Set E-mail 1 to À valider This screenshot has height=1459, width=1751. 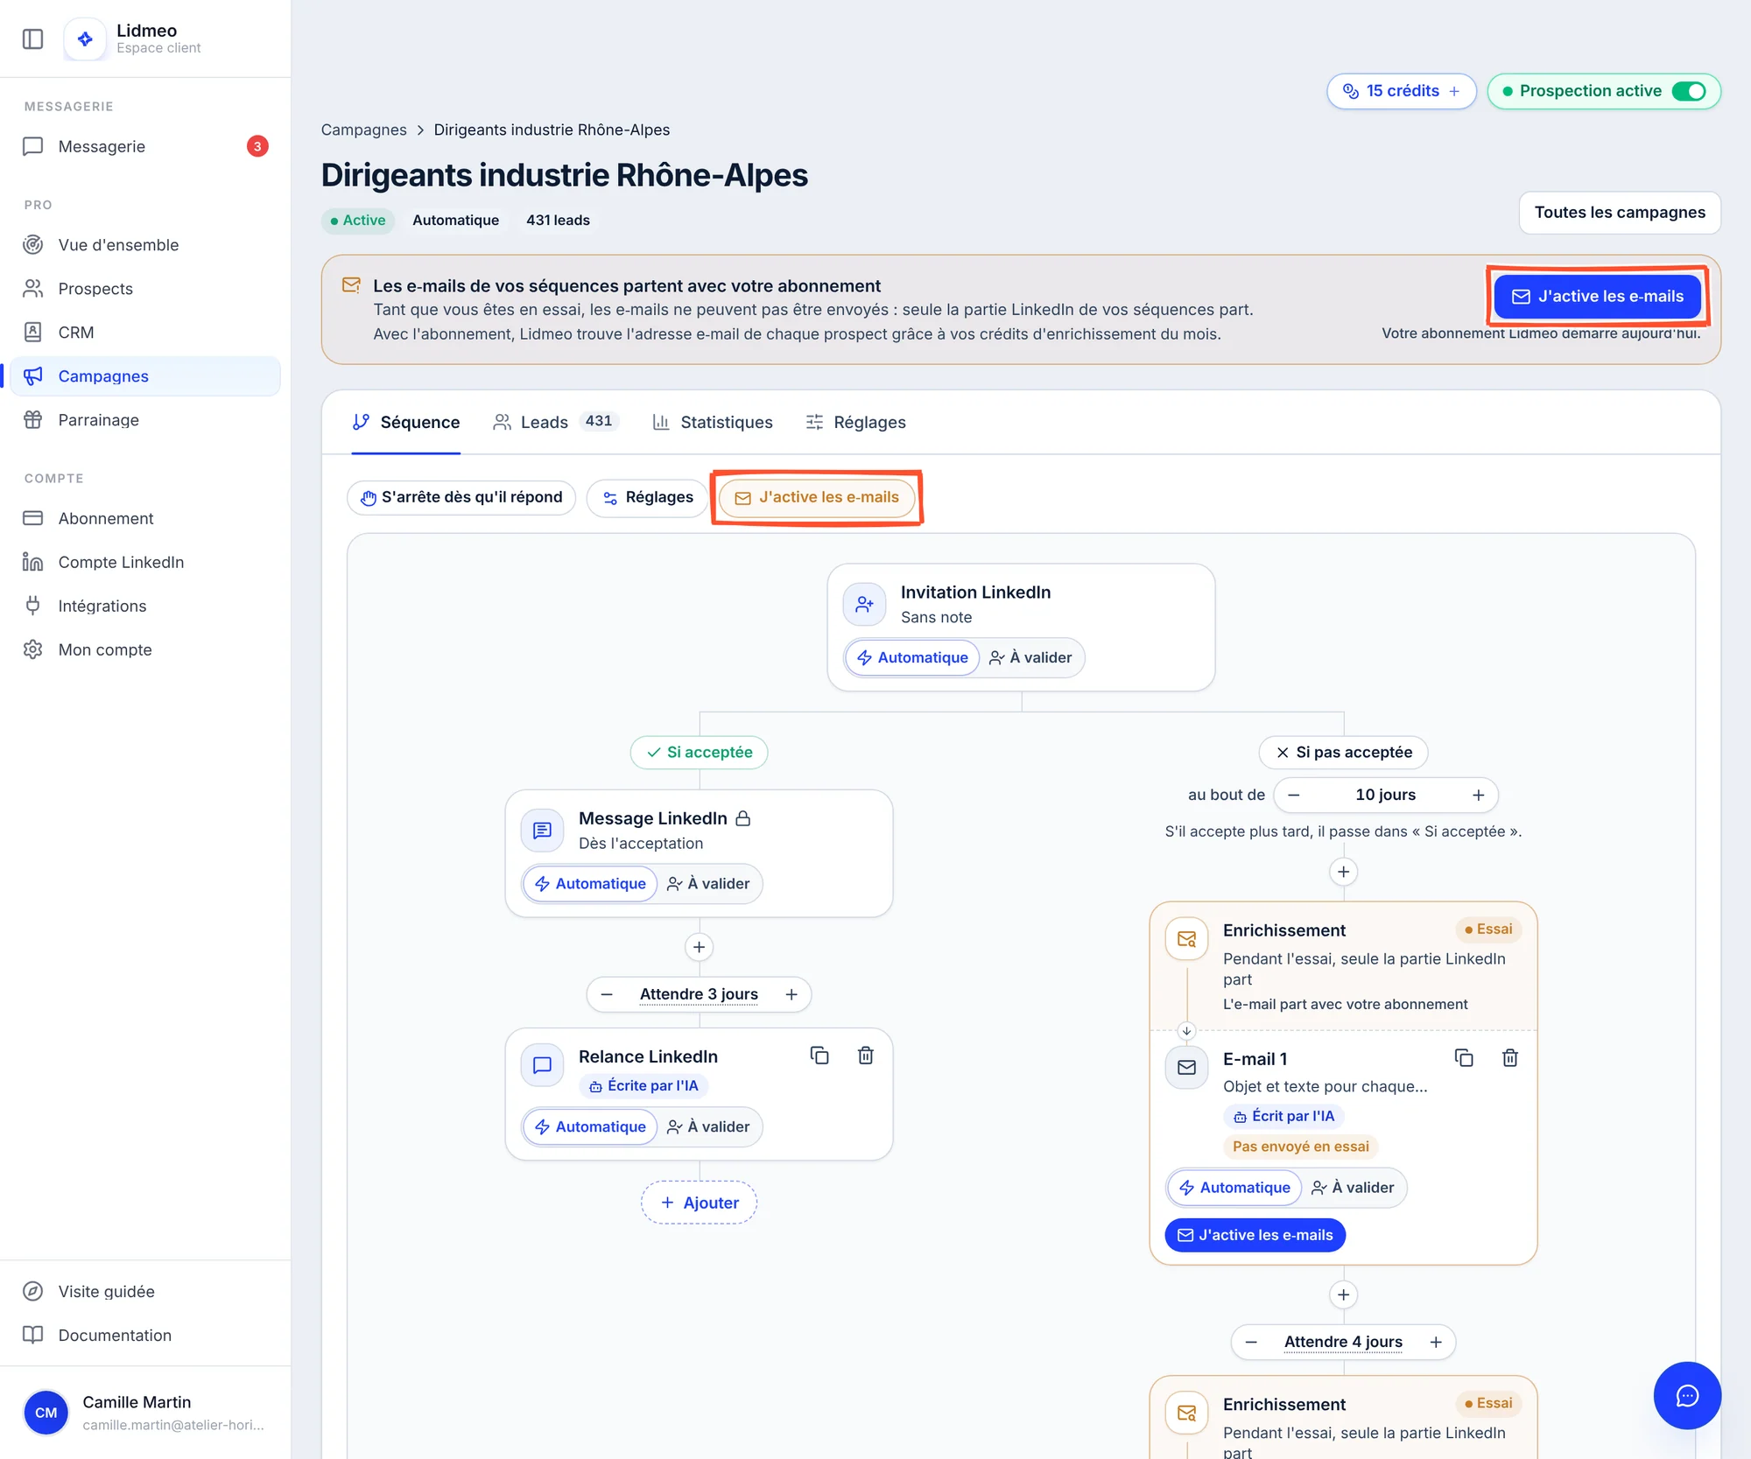(1353, 1188)
